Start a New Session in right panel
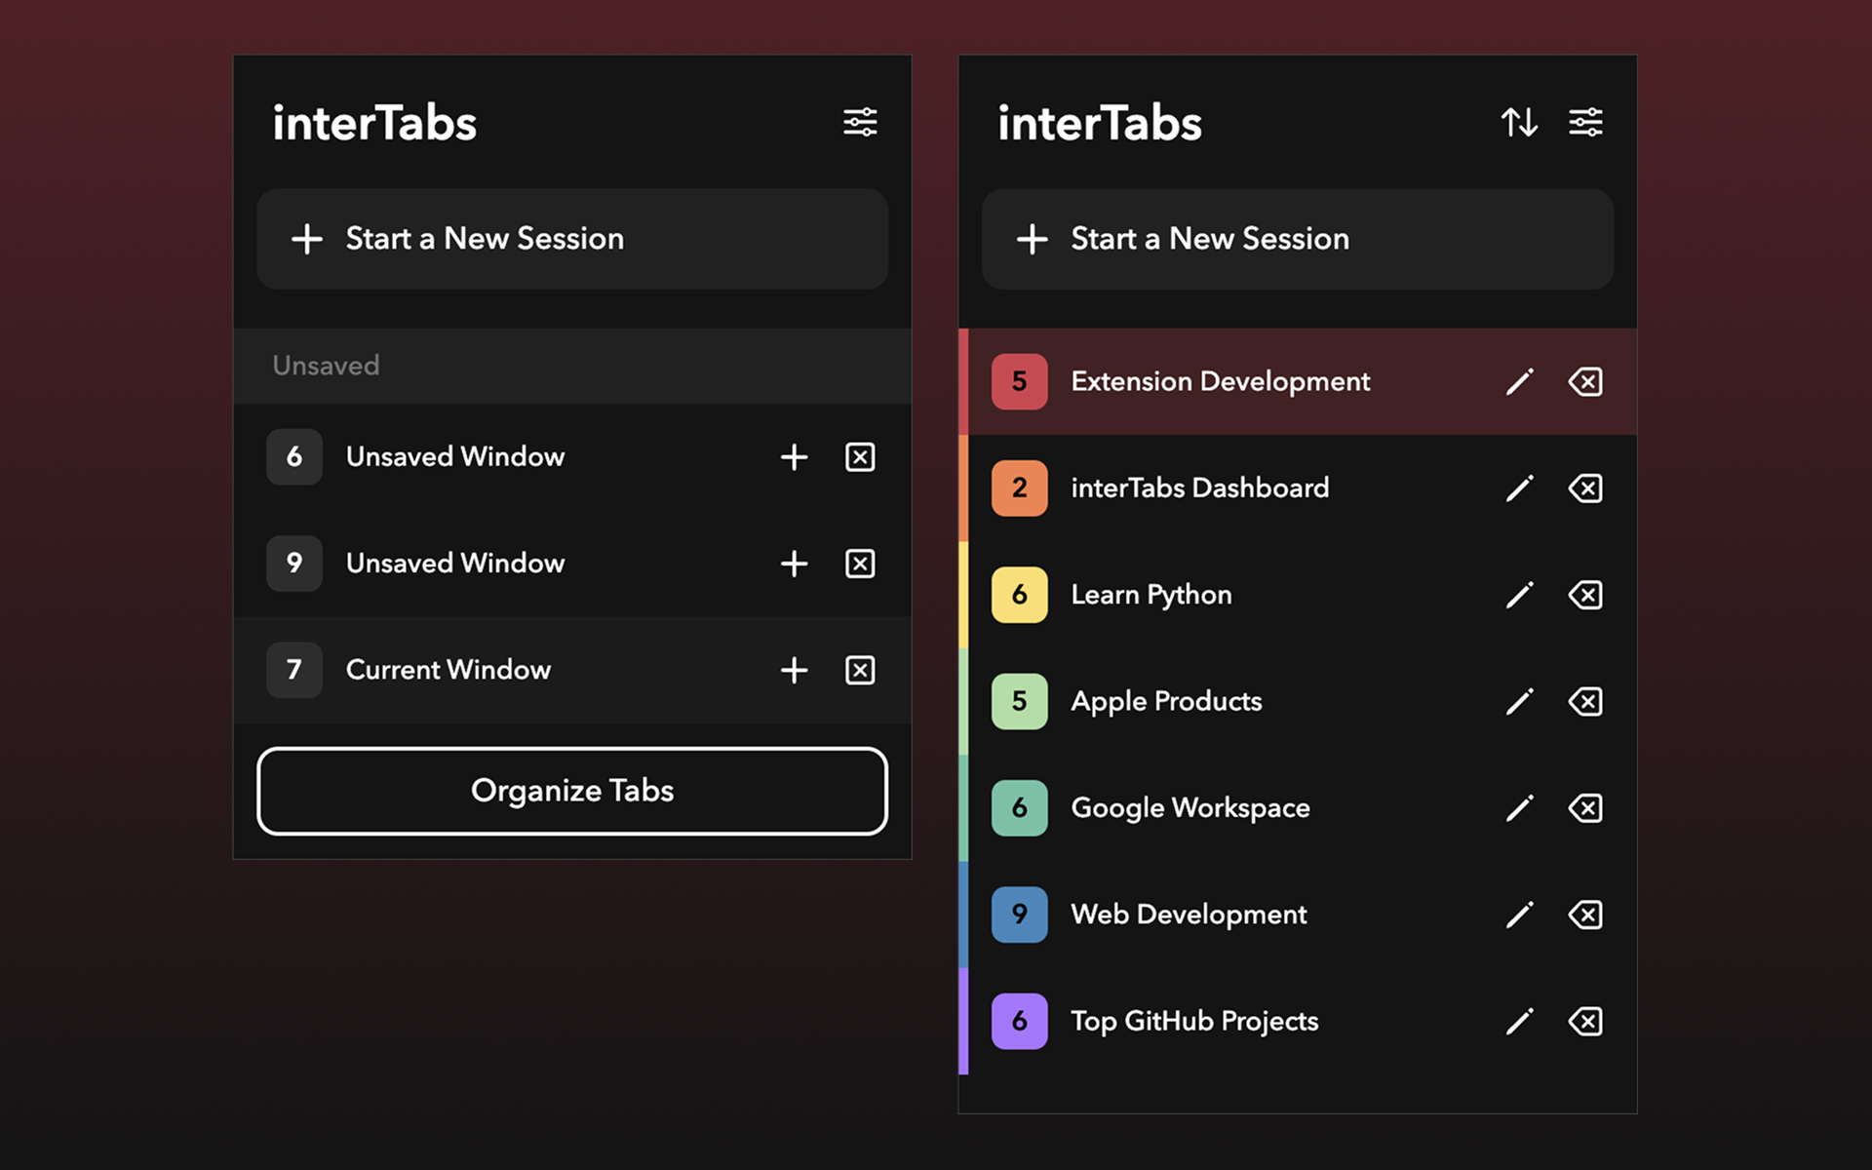The width and height of the screenshot is (1872, 1170). 1297,239
